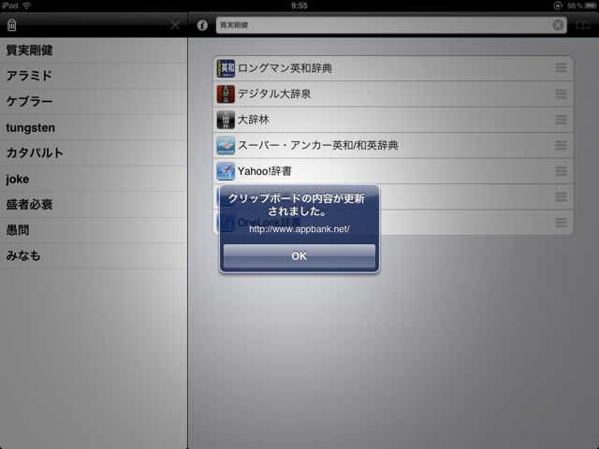This screenshot has height=449, width=599.
Task: Grab reorder handle for OneLook辞書 row
Action: coord(561,223)
